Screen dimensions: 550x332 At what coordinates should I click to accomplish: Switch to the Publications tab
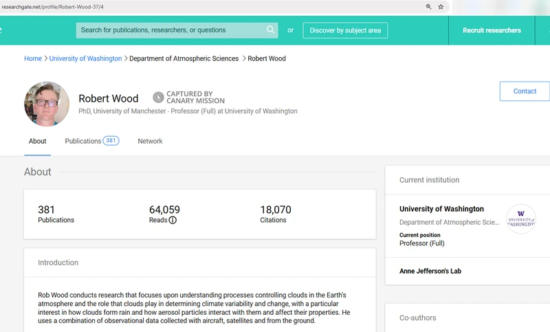[83, 141]
